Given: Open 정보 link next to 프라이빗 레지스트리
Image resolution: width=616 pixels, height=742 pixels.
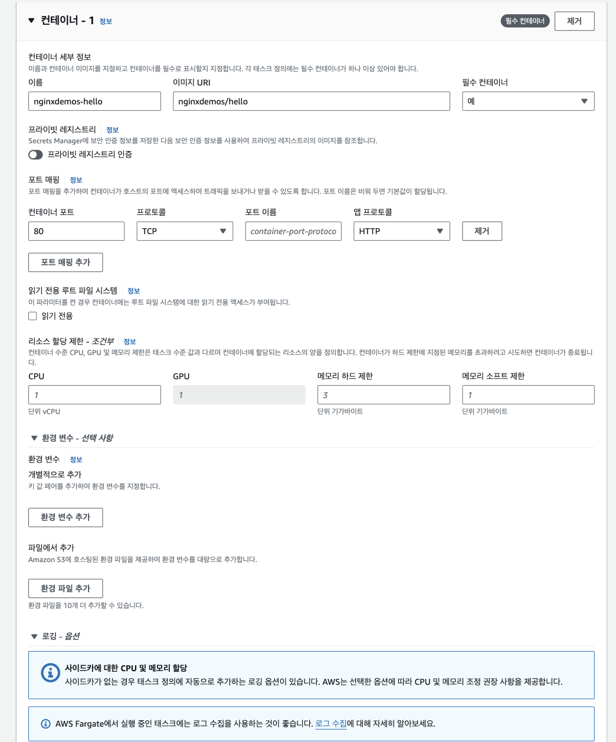Looking at the screenshot, I should point(112,130).
